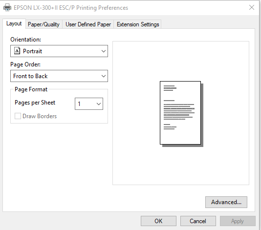Open the Advanced... settings
The image size is (261, 230).
point(226,202)
